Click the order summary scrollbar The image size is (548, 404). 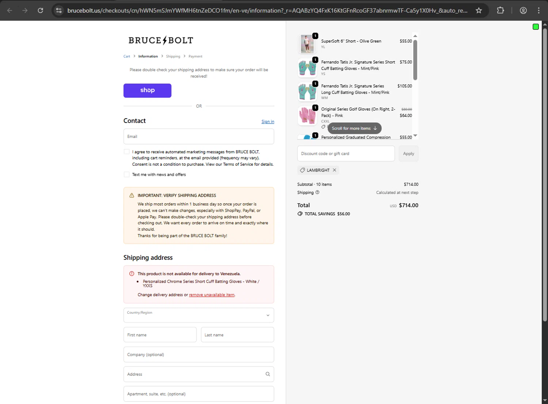pyautogui.click(x=415, y=60)
